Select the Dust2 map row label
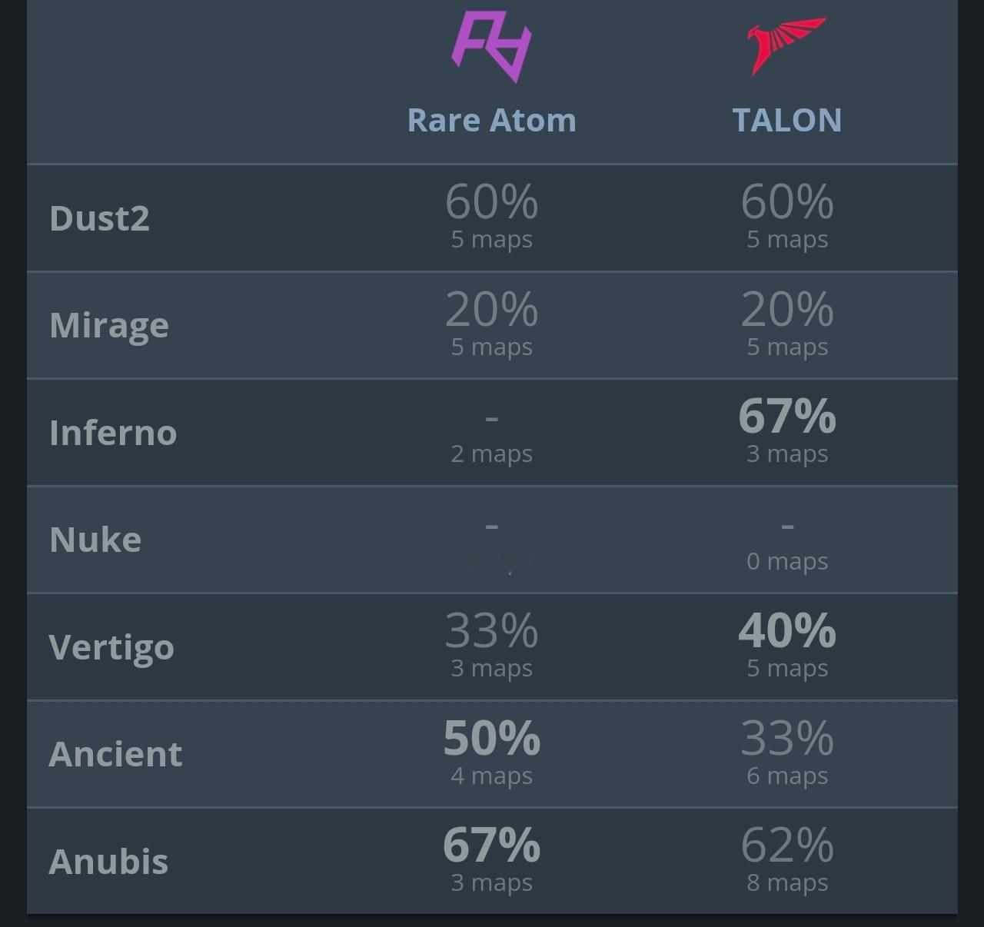This screenshot has height=927, width=984. pos(99,218)
